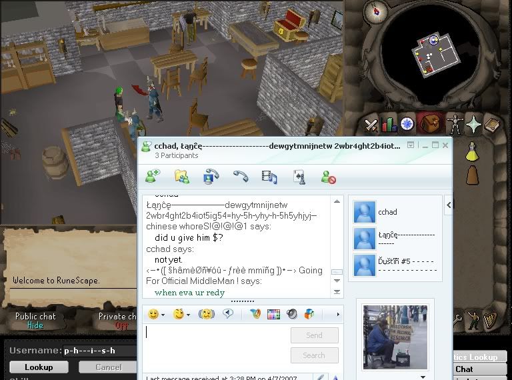
Task: Click the invite contact icon in chat toolbar
Action: click(x=152, y=176)
